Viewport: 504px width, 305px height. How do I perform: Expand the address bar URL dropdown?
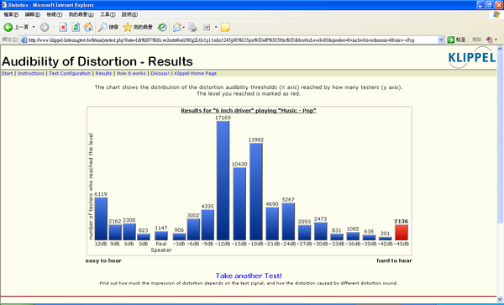[441, 39]
